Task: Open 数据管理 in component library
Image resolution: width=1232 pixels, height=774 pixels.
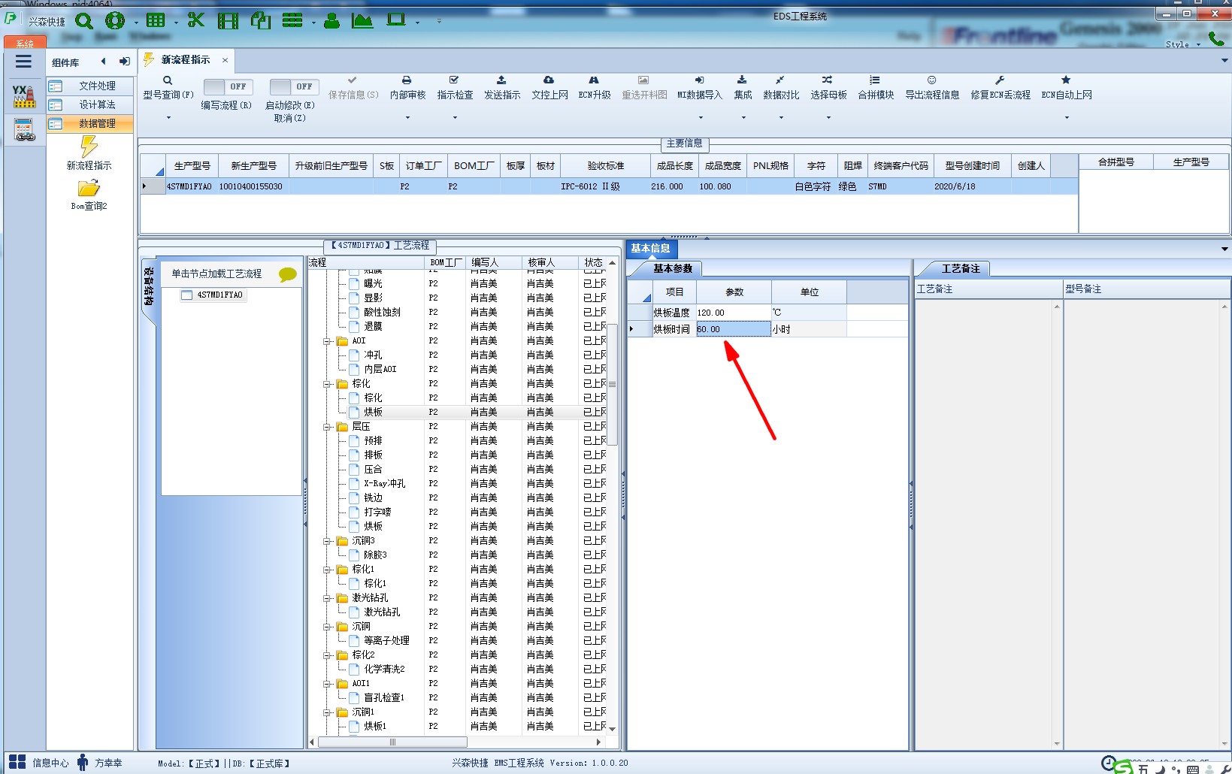Action: pyautogui.click(x=90, y=124)
